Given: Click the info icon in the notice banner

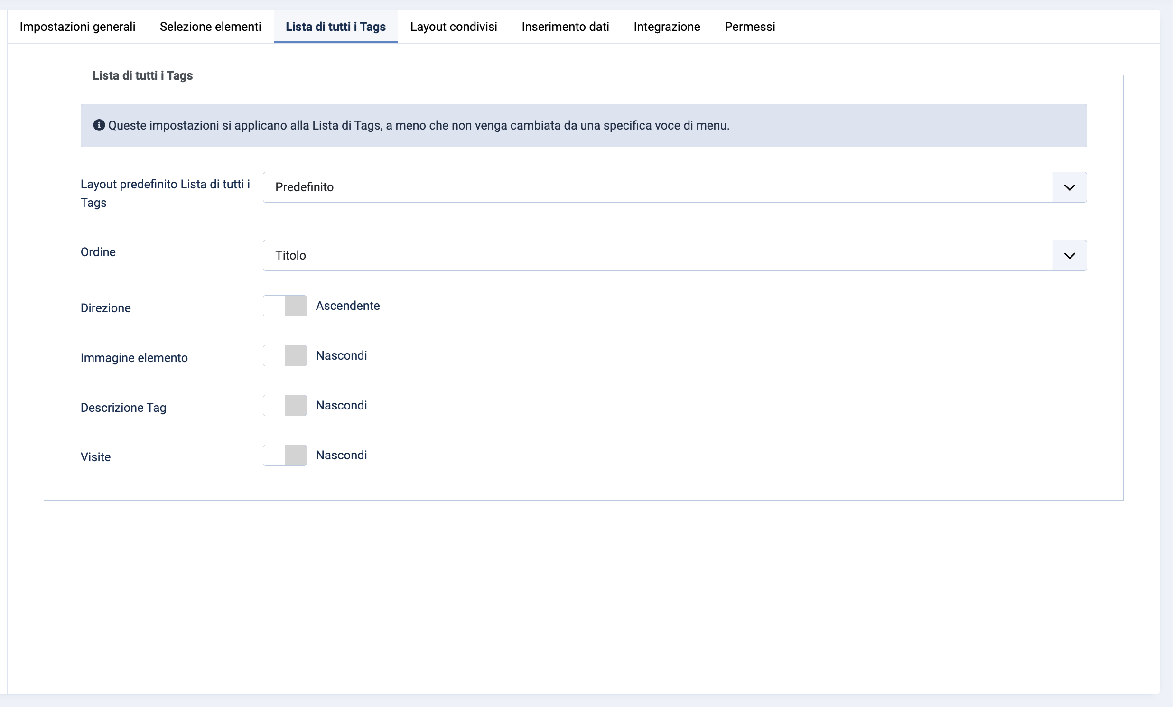Looking at the screenshot, I should (99, 125).
